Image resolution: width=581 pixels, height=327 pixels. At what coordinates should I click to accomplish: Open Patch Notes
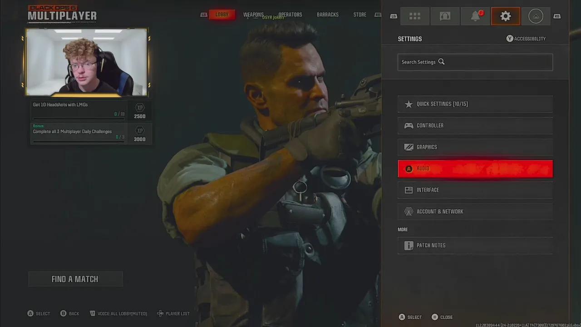point(475,245)
